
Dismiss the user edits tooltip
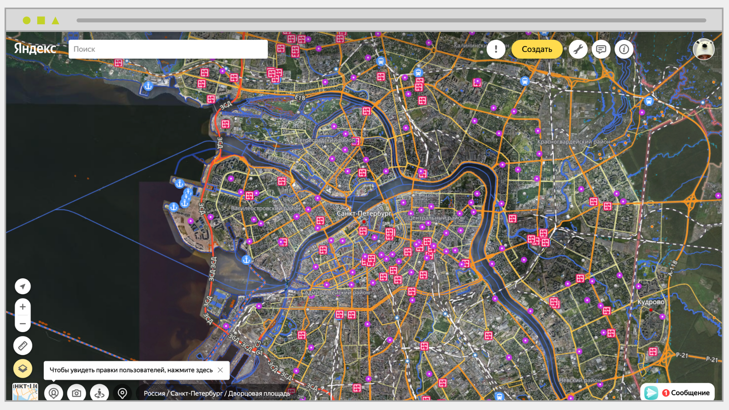tap(220, 370)
